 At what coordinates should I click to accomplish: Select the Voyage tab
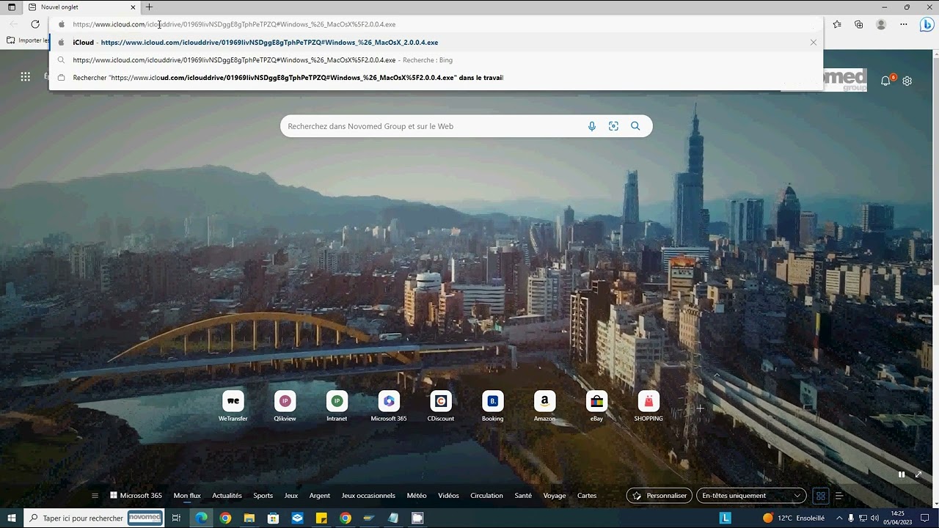tap(555, 496)
